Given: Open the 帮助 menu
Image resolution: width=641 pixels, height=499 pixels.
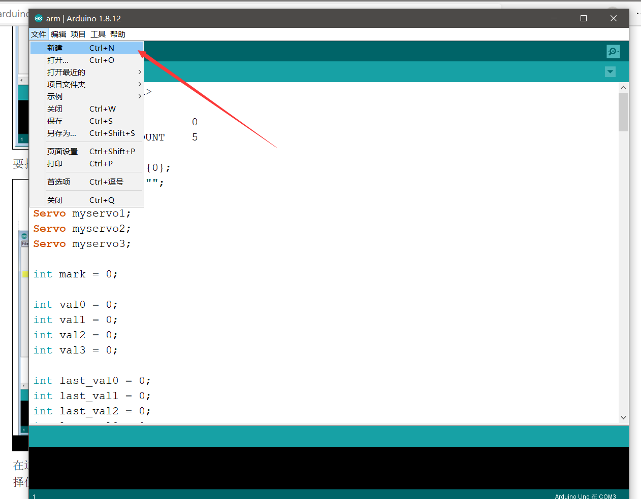Looking at the screenshot, I should click(x=118, y=34).
